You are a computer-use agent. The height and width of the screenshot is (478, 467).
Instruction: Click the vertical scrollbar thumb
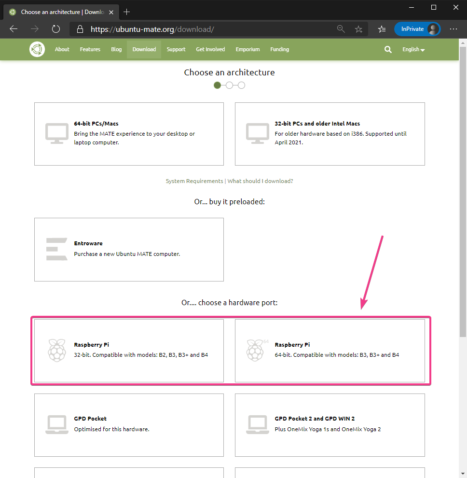463,192
